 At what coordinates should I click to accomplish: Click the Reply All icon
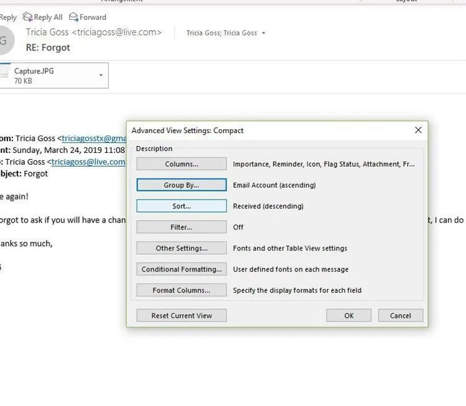point(27,17)
